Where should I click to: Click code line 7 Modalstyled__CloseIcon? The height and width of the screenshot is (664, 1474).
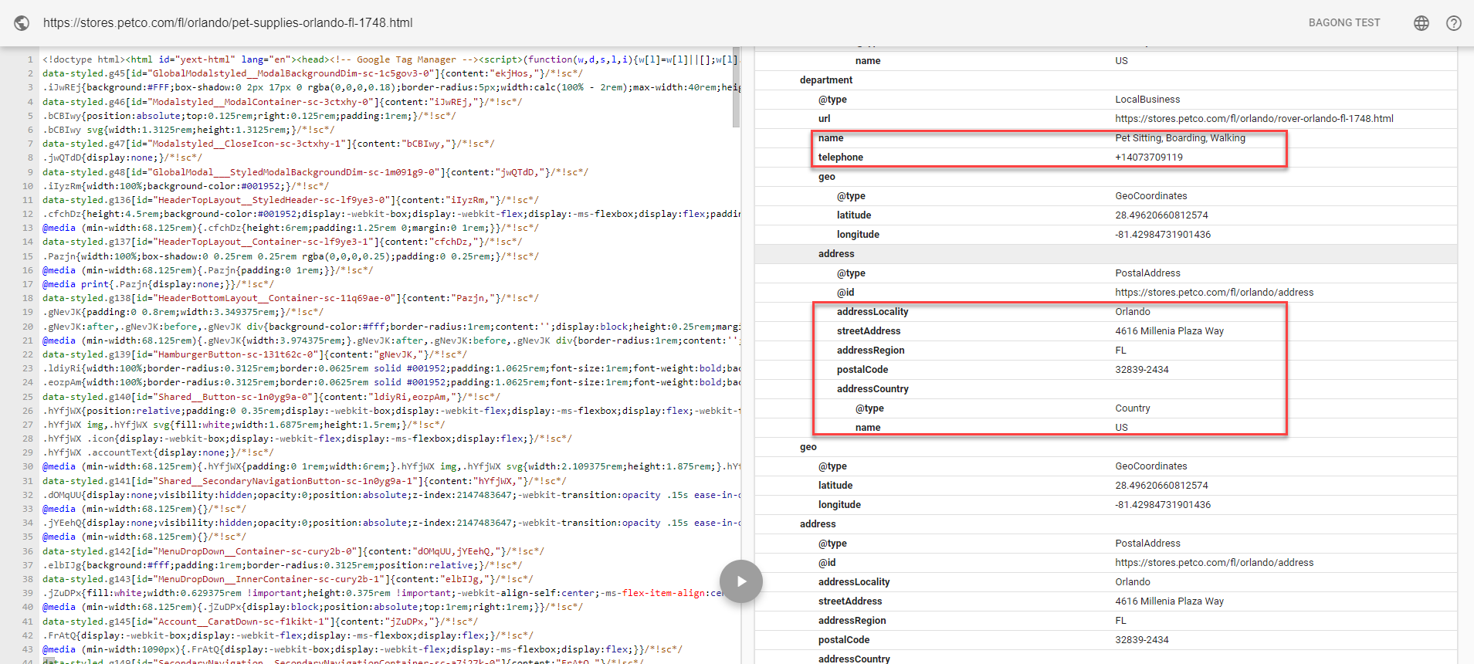pos(269,144)
